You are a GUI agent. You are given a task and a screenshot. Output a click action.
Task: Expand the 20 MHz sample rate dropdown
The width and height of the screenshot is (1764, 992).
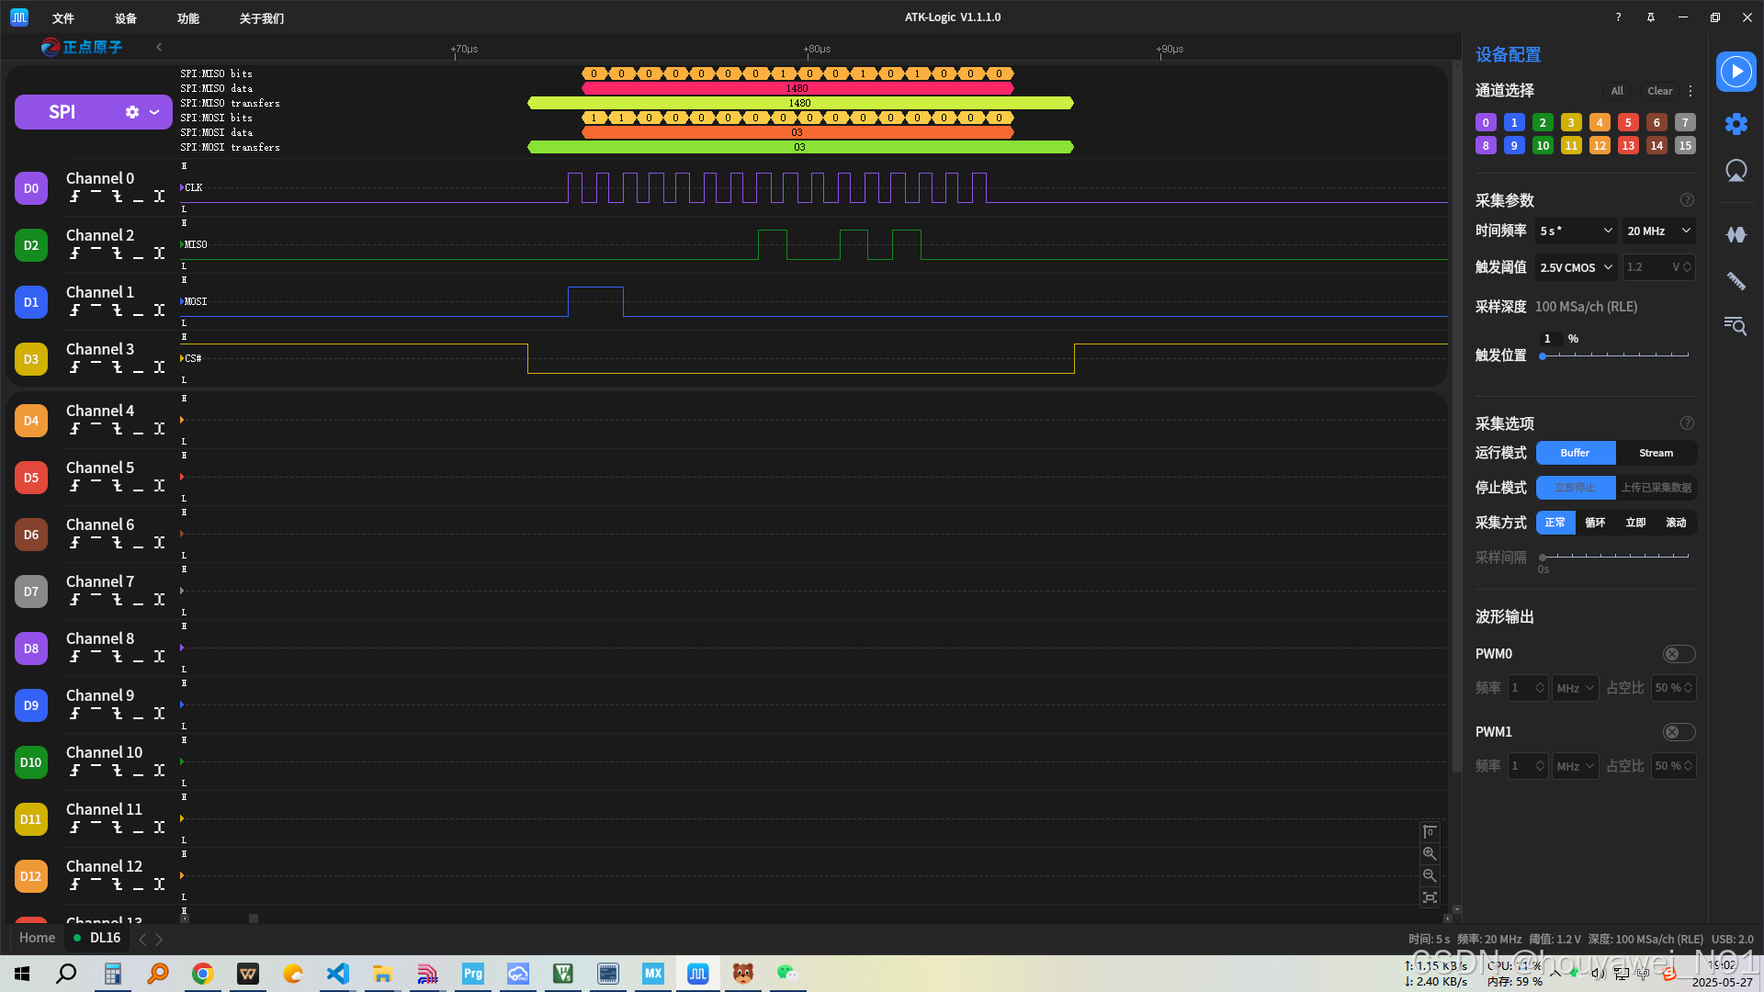coord(1658,231)
